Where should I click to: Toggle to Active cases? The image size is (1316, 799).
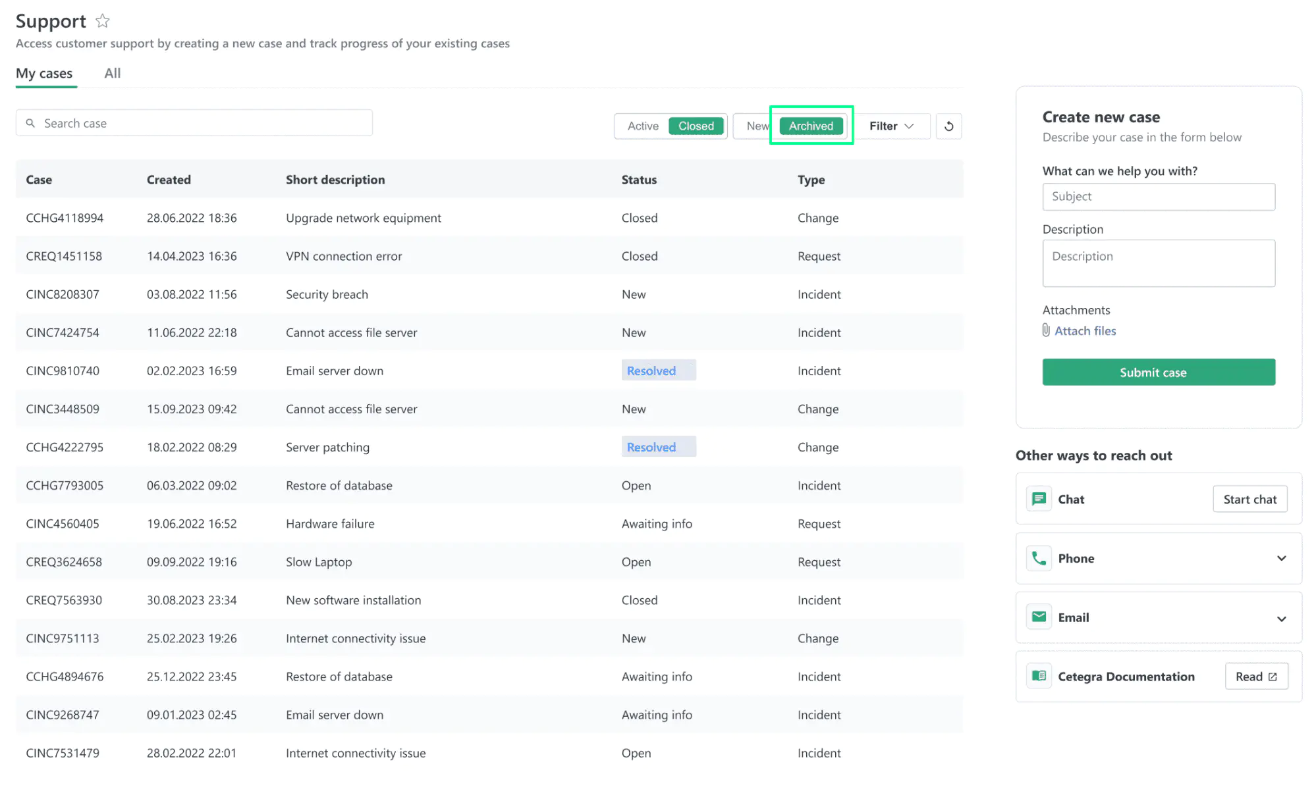[642, 126]
